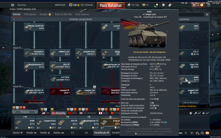The height and width of the screenshot is (138, 221).
Task: Select the Leopard 2K locked vehicle
Action: pos(60,91)
